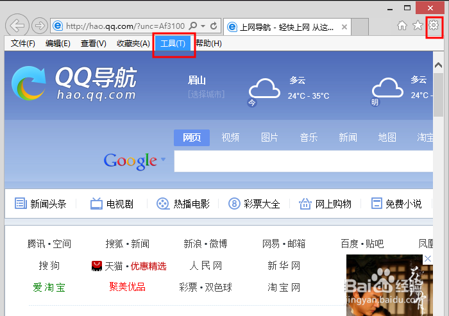Open the 新华网 link
Viewport: 449px width, 316px height.
pos(284,265)
